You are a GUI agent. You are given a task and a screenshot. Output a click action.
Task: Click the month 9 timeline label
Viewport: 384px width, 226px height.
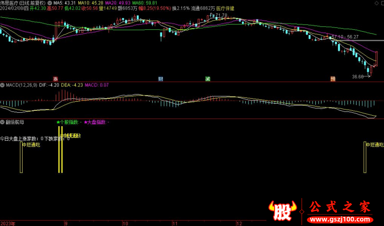[66, 223]
